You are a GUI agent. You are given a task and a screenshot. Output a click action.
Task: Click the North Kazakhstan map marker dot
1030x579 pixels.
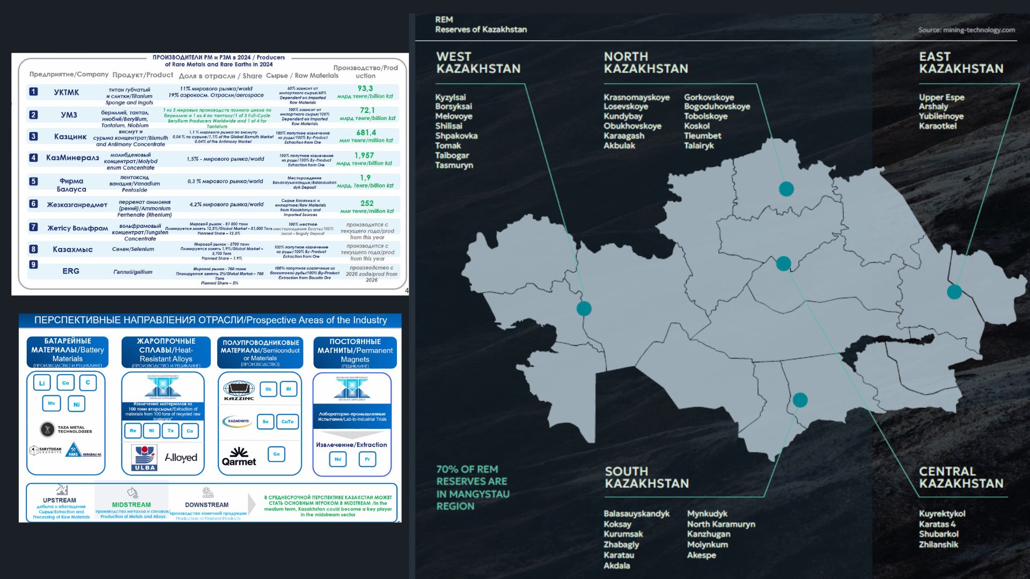point(786,189)
